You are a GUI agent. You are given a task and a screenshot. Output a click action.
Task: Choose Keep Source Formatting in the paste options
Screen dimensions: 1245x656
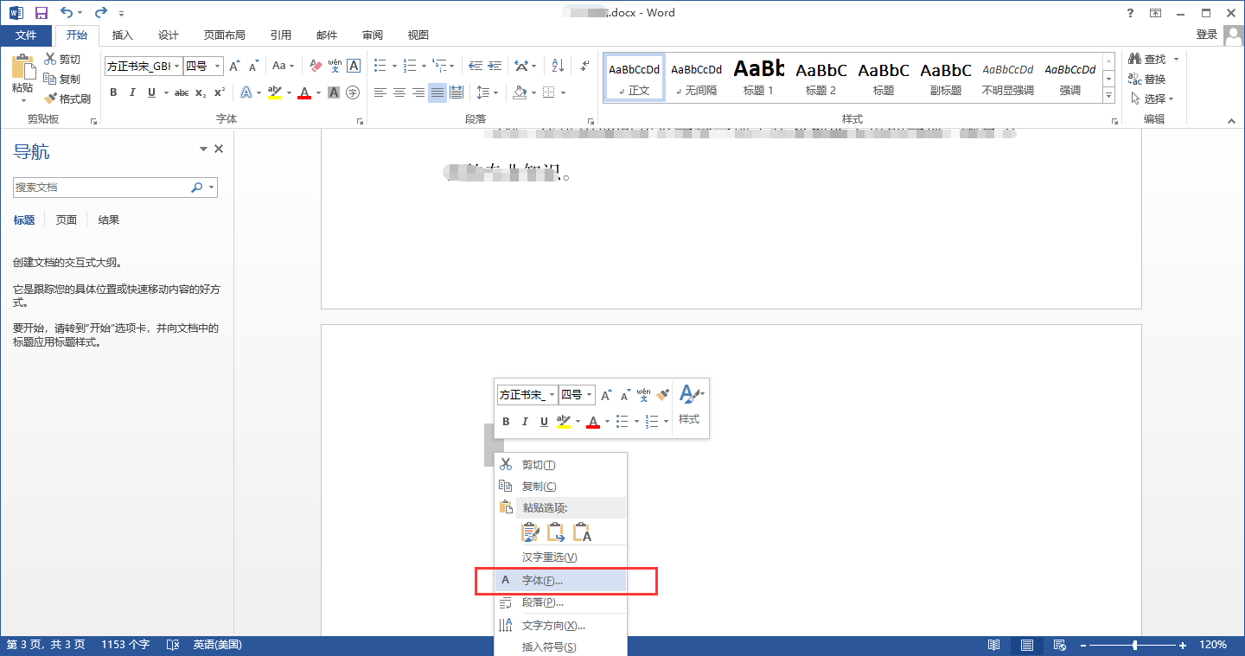(530, 532)
